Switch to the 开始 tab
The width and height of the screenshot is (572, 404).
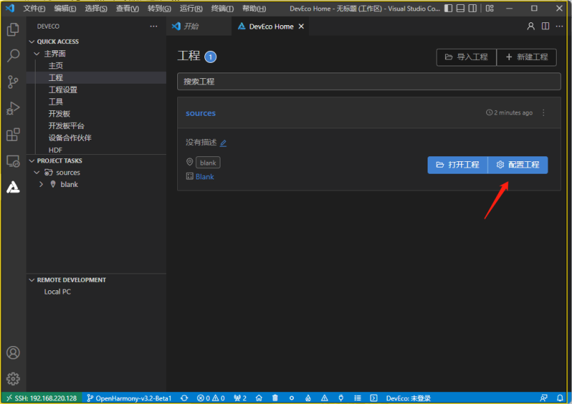(190, 27)
